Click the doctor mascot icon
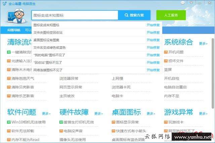This screenshot has height=143, width=215. 16,16
